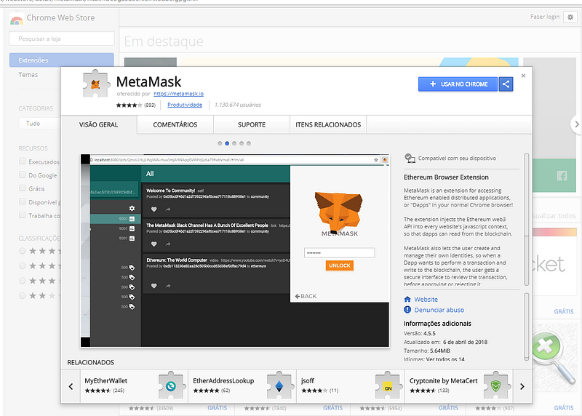Click the jsoff ON icon

[x=388, y=386]
